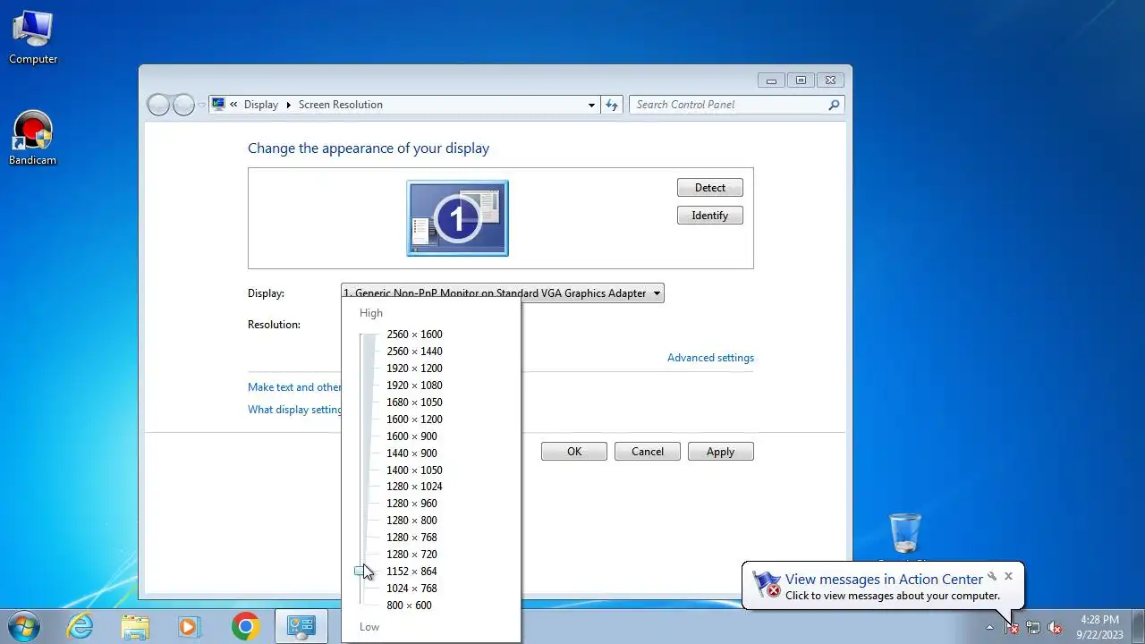This screenshot has width=1145, height=644.
Task: Choose 800 × 600 resolution
Action: [409, 606]
